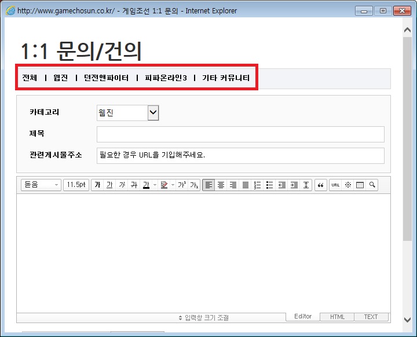This screenshot has height=337, width=417.
Task: Select the 던전앤파이터 category link
Action: point(106,78)
